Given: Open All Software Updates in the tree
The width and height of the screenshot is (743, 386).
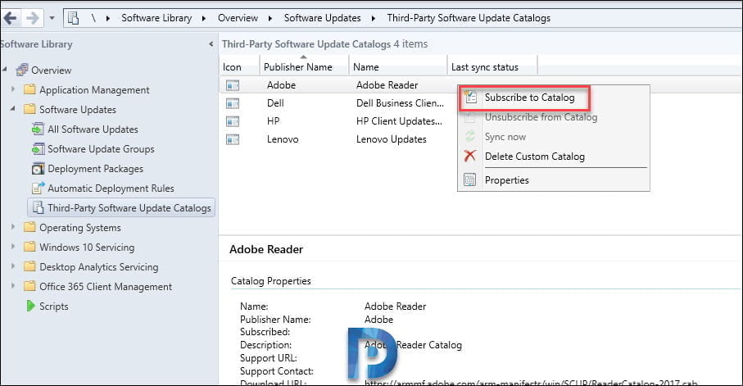Looking at the screenshot, I should (x=93, y=129).
